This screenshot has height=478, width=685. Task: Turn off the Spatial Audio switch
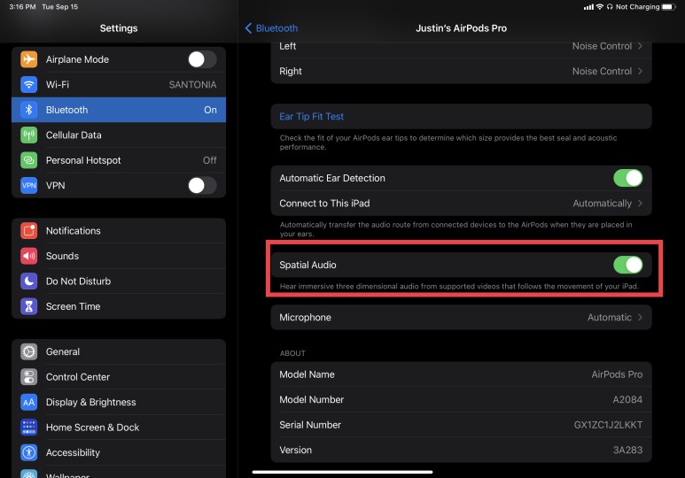click(x=627, y=265)
